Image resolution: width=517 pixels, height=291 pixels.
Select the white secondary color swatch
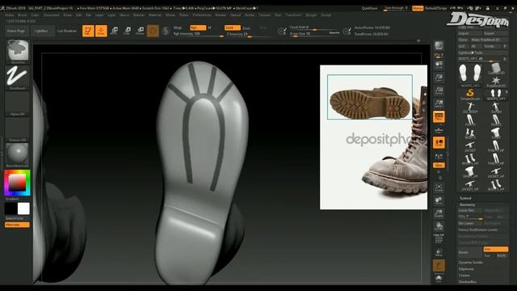23,209
